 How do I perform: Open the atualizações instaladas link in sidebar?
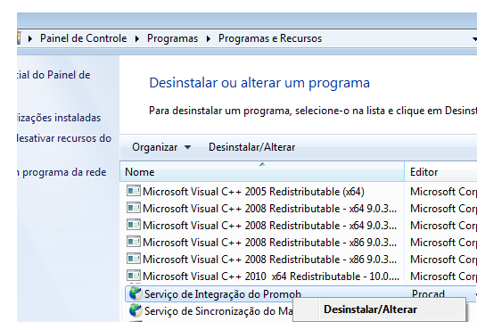(59, 118)
